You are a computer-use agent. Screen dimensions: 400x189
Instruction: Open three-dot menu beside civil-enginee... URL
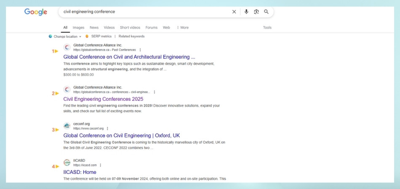click(x=154, y=92)
